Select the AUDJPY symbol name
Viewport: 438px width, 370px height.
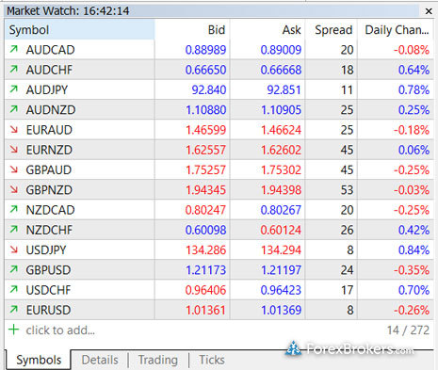47,89
